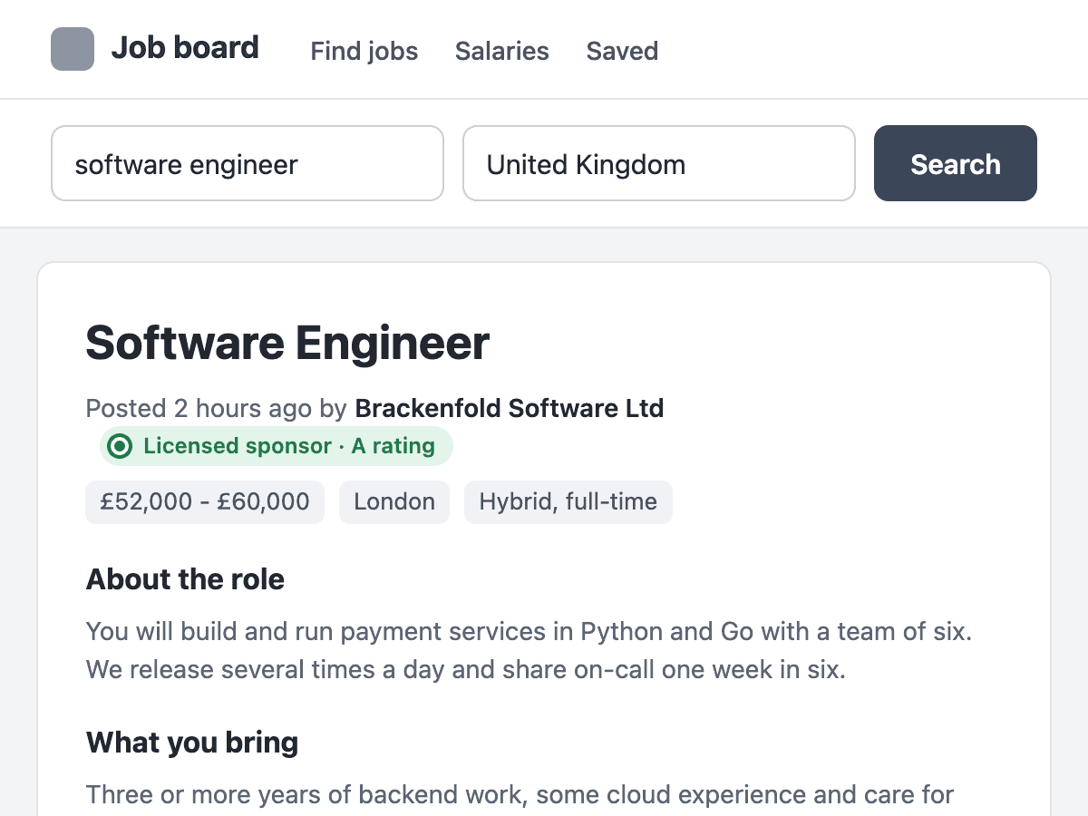Open the Find jobs page

[x=364, y=51]
